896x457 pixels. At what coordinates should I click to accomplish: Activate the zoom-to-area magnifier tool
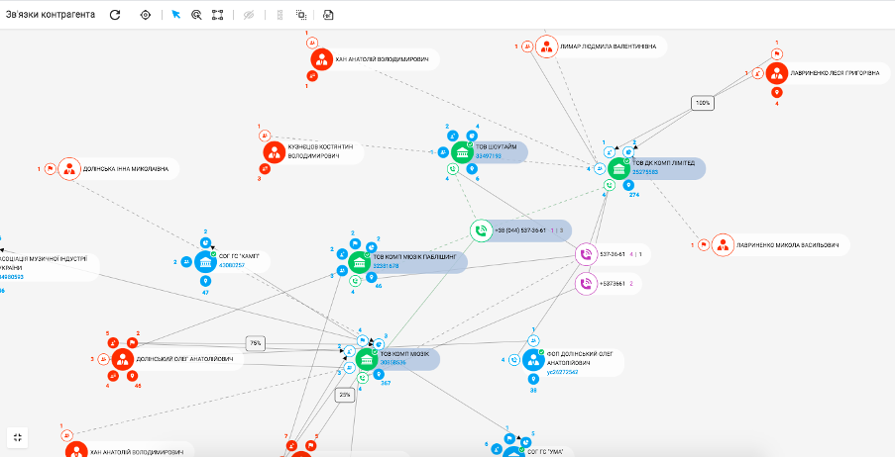coord(196,15)
